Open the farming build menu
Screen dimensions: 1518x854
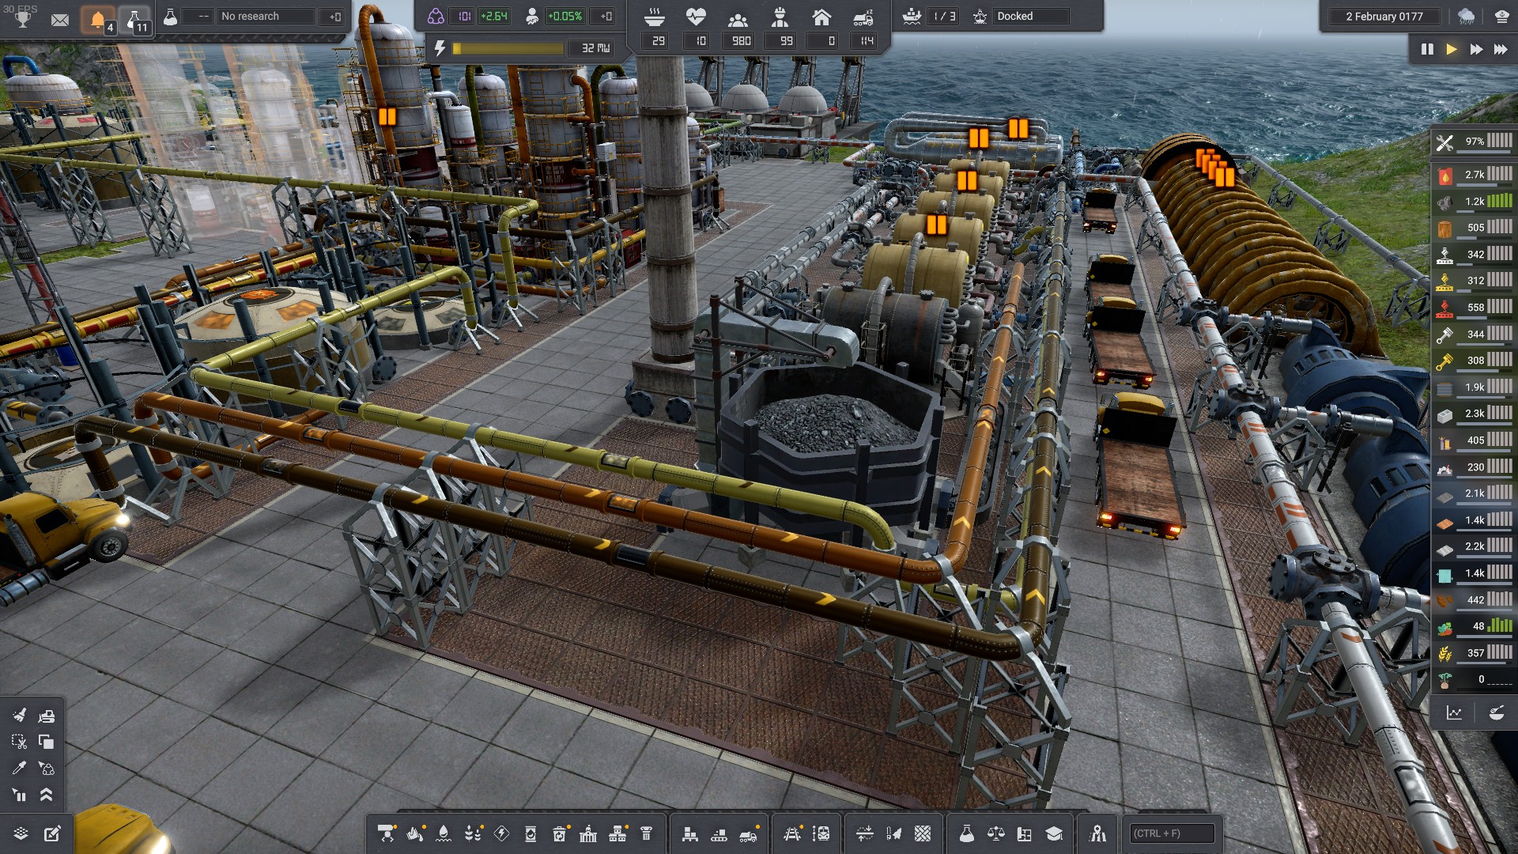(473, 833)
